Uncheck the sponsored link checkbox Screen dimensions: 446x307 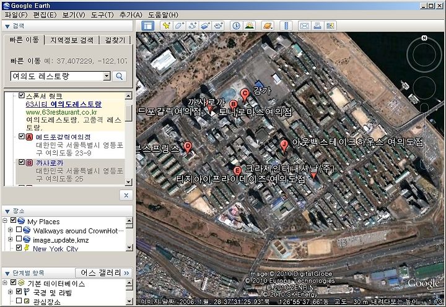pos(22,95)
